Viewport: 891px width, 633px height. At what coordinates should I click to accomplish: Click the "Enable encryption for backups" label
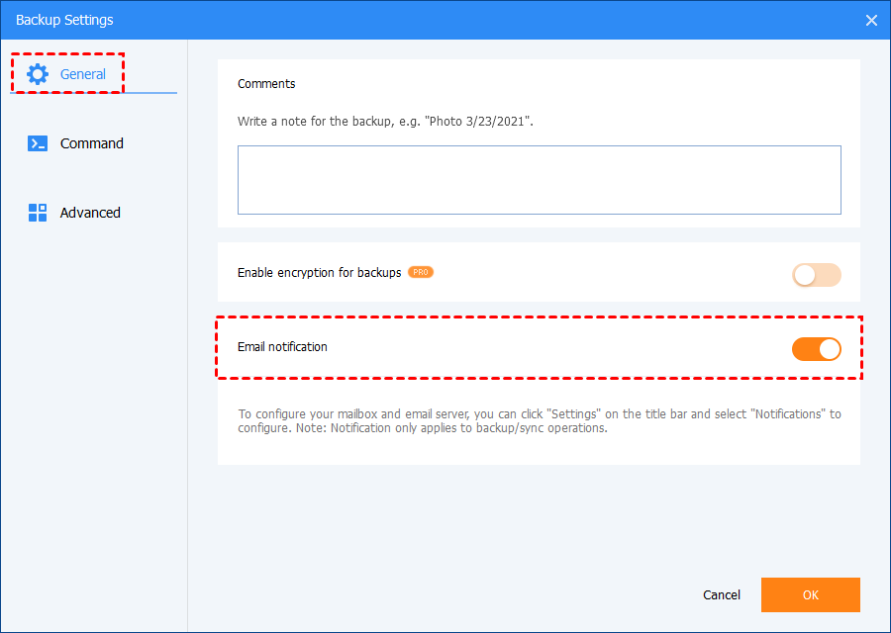(319, 273)
